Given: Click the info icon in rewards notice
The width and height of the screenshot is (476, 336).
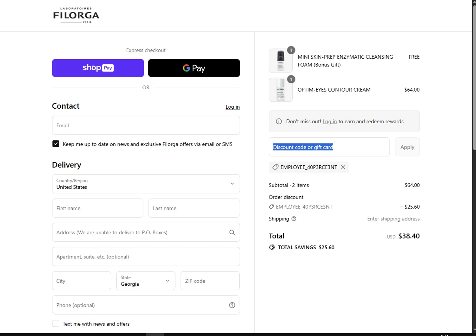Looking at the screenshot, I should pos(279,122).
